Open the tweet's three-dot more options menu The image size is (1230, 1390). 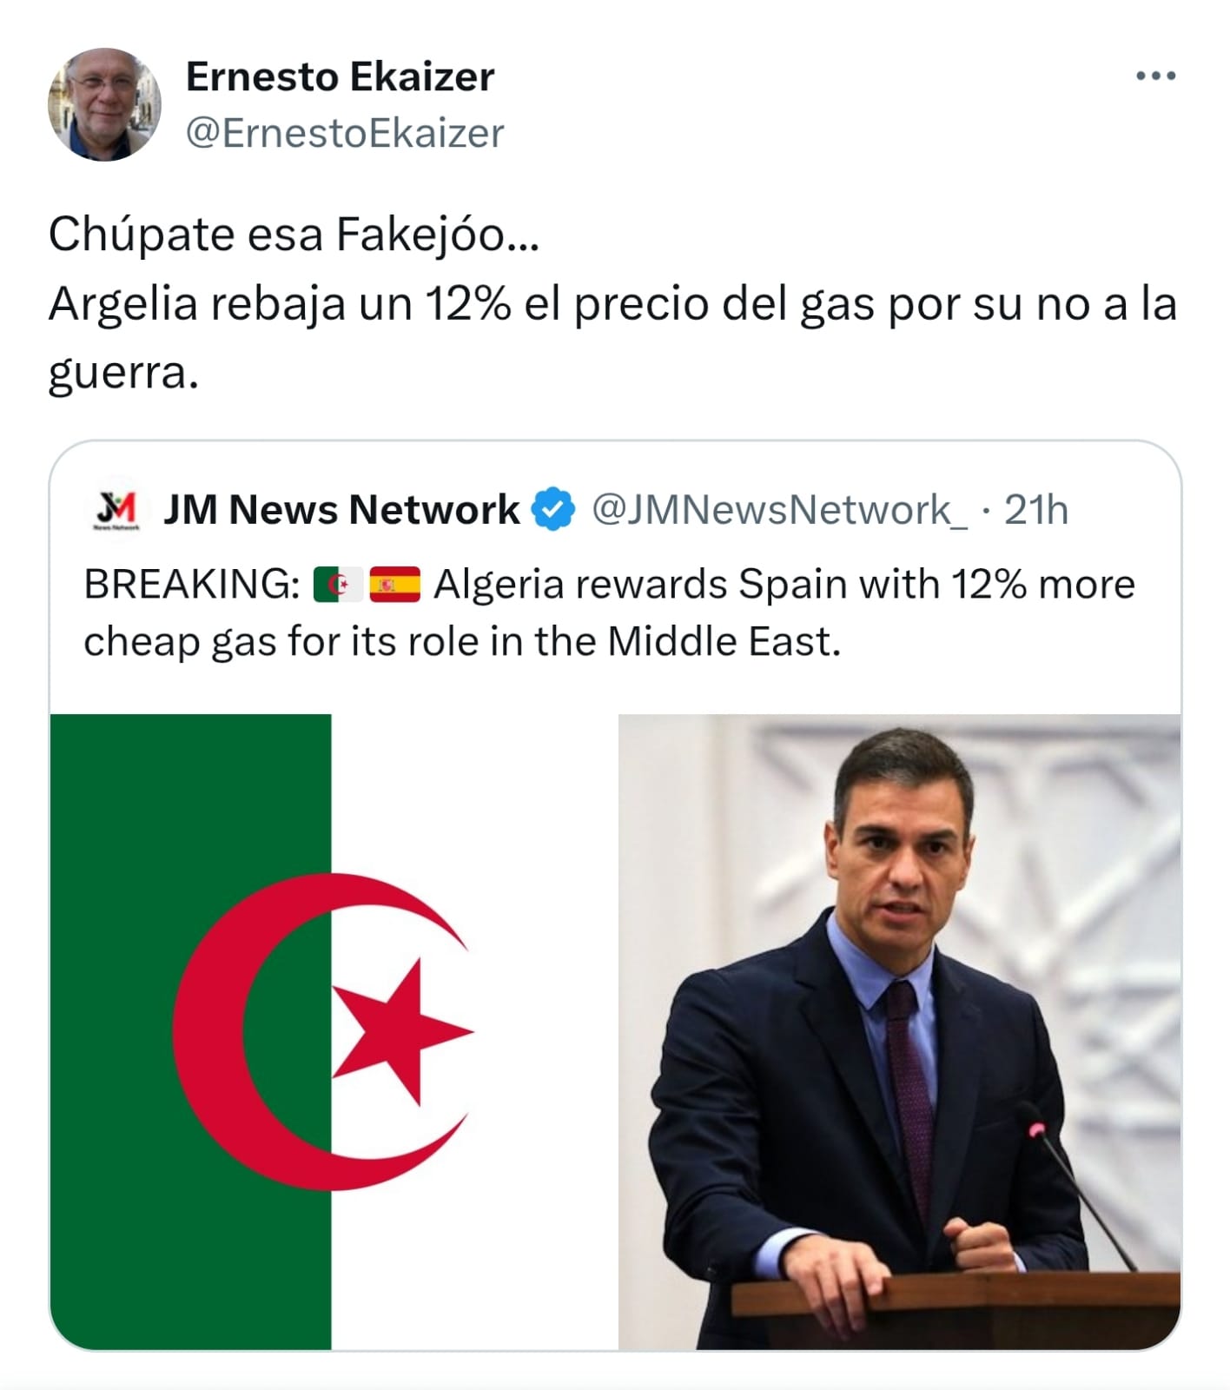point(1155,76)
